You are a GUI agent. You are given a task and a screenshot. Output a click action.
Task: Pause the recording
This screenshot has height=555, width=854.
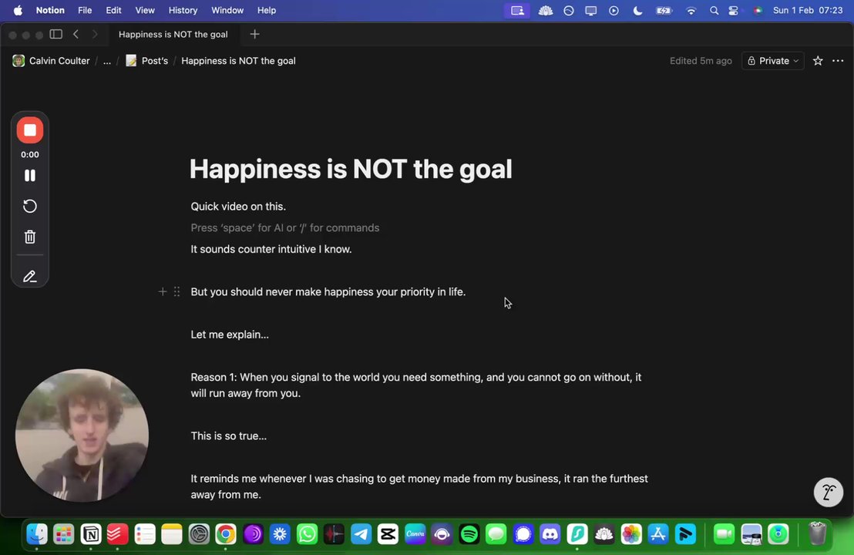pos(30,176)
